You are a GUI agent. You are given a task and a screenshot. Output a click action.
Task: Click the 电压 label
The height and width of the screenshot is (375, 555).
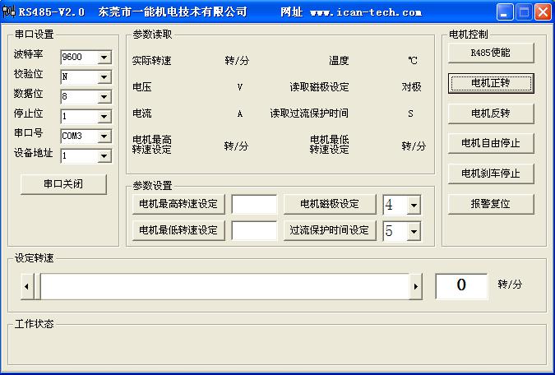(142, 86)
